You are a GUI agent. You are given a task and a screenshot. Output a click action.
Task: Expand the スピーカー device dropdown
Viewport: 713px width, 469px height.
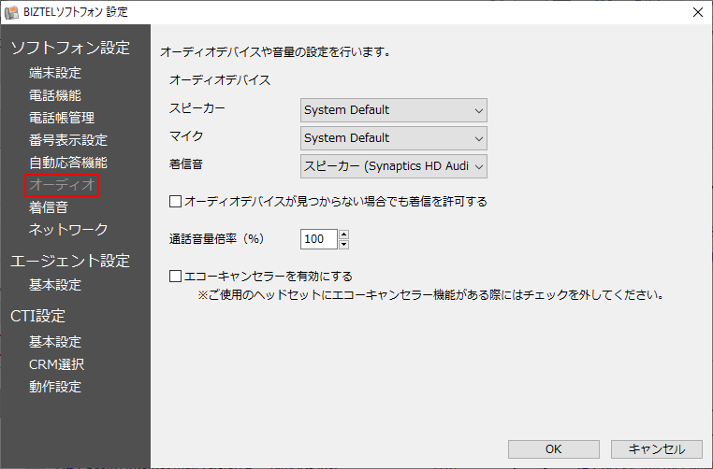tap(394, 110)
